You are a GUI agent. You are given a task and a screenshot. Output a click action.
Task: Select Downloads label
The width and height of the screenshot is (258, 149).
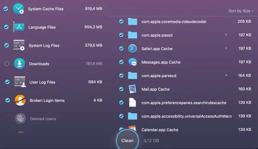click(39, 64)
